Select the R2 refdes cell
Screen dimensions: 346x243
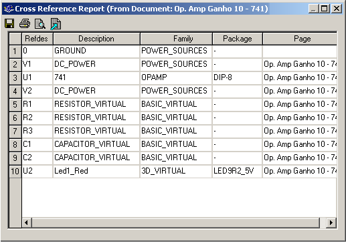tap(37, 118)
